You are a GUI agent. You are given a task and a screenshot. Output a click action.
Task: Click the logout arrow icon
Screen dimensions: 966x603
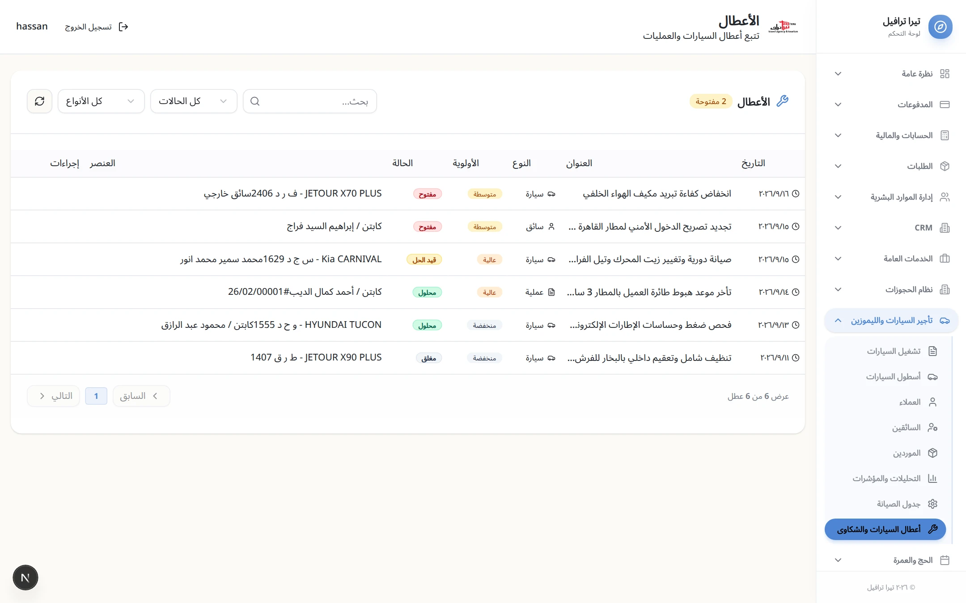pos(123,27)
